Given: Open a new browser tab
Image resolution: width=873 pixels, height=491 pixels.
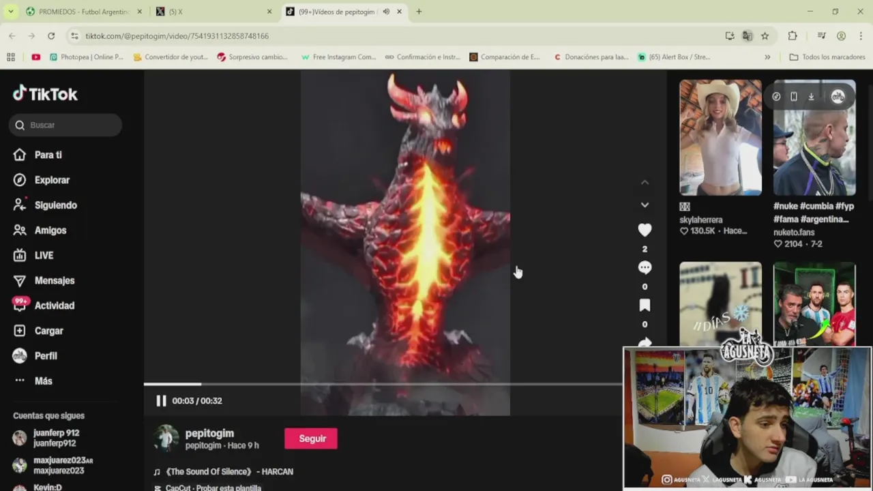Looking at the screenshot, I should tap(419, 12).
